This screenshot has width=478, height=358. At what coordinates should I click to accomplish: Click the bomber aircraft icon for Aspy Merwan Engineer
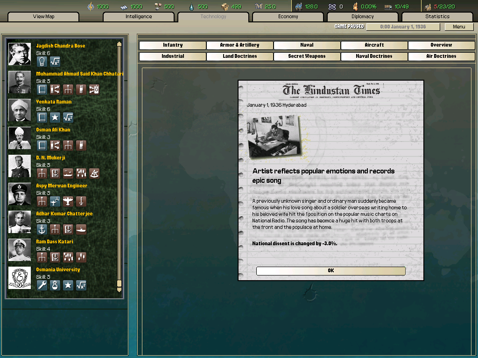click(68, 201)
